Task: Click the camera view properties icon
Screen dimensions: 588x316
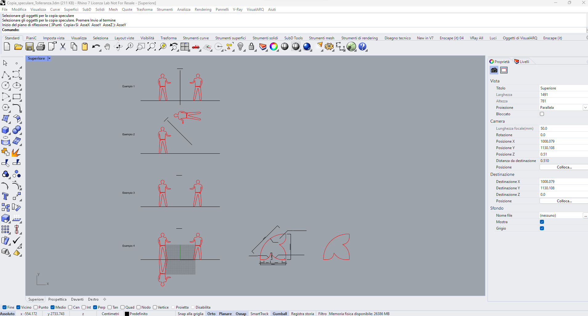Action: point(494,70)
